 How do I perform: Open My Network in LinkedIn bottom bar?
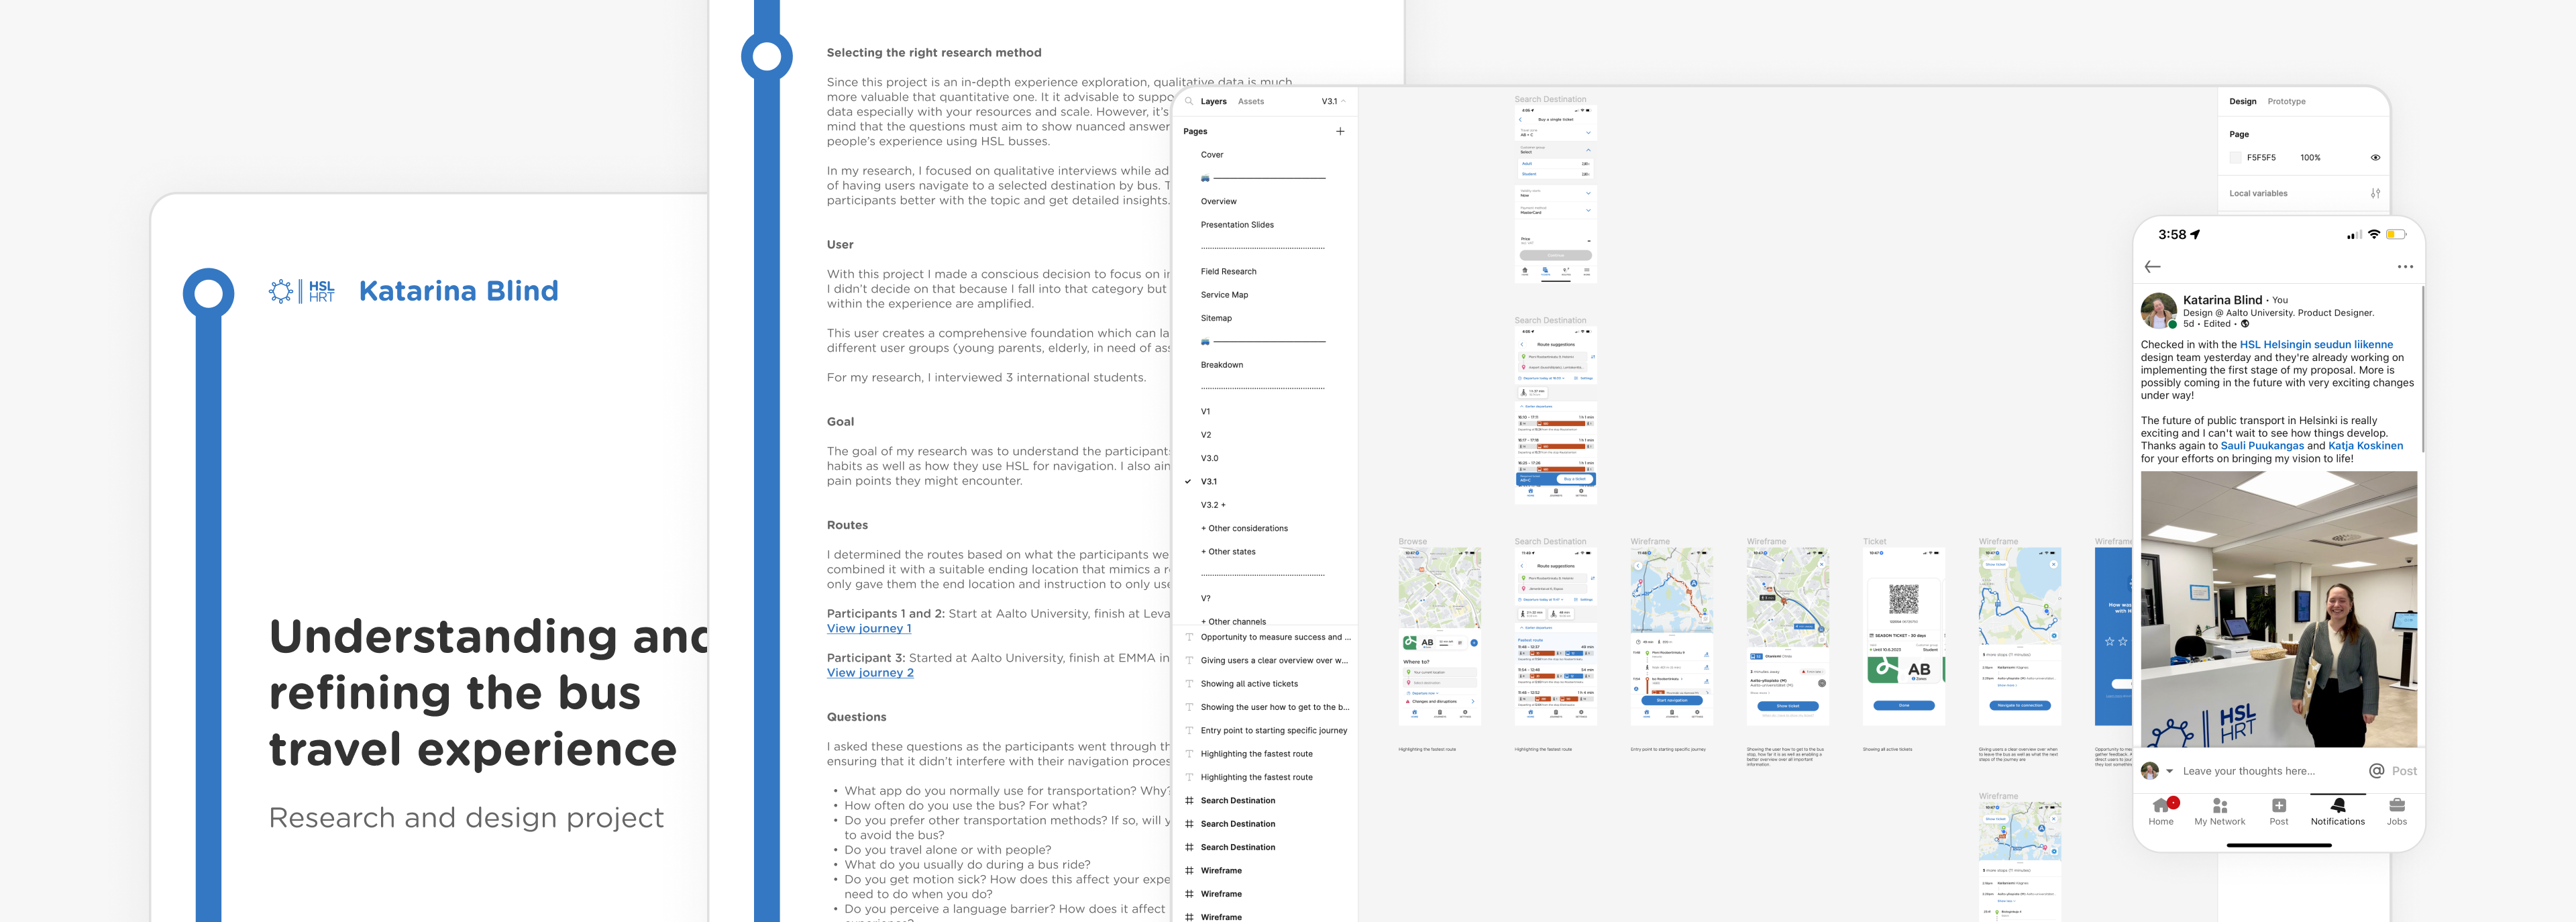(2219, 811)
